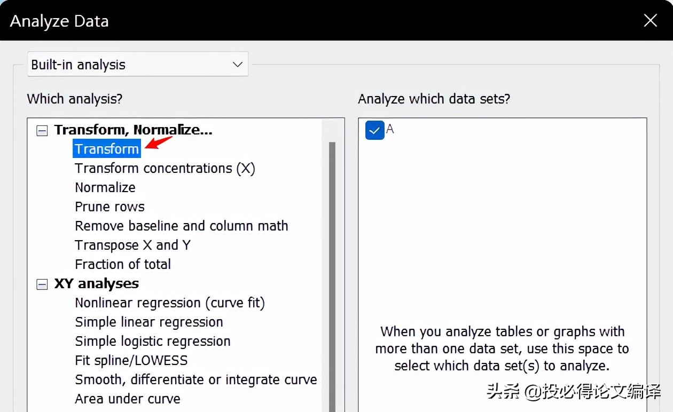This screenshot has height=412, width=673.
Task: Select Fraction of total analysis
Action: [x=122, y=264]
